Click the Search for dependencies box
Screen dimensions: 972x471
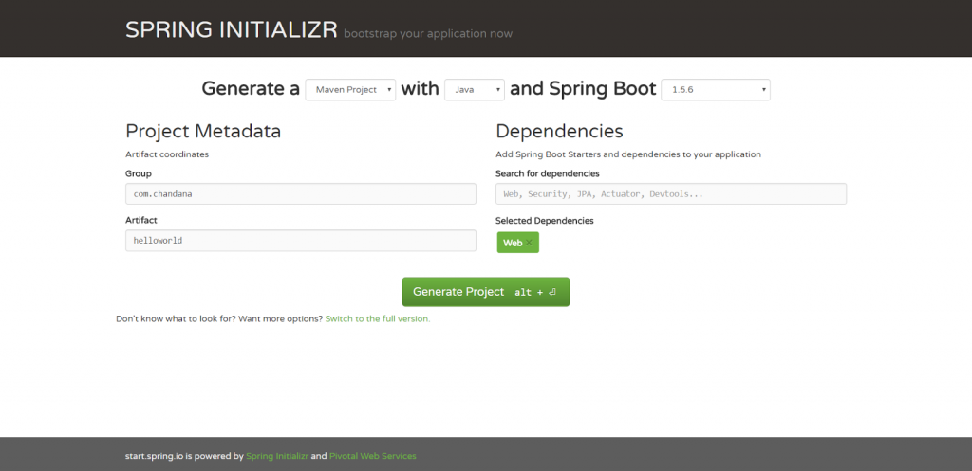[671, 193]
